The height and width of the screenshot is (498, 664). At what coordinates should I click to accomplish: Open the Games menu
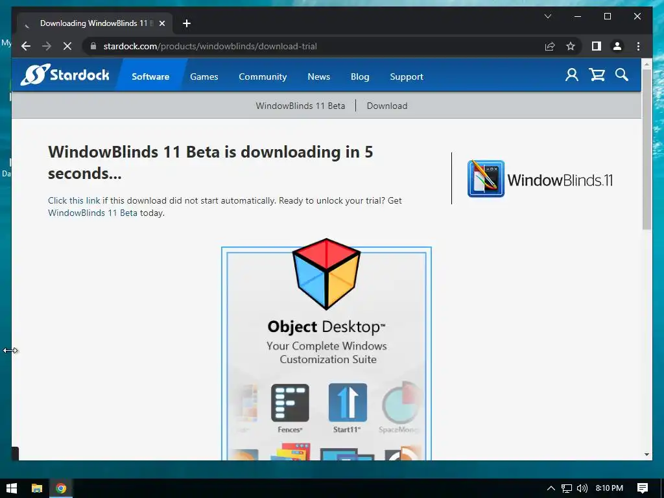[204, 77]
